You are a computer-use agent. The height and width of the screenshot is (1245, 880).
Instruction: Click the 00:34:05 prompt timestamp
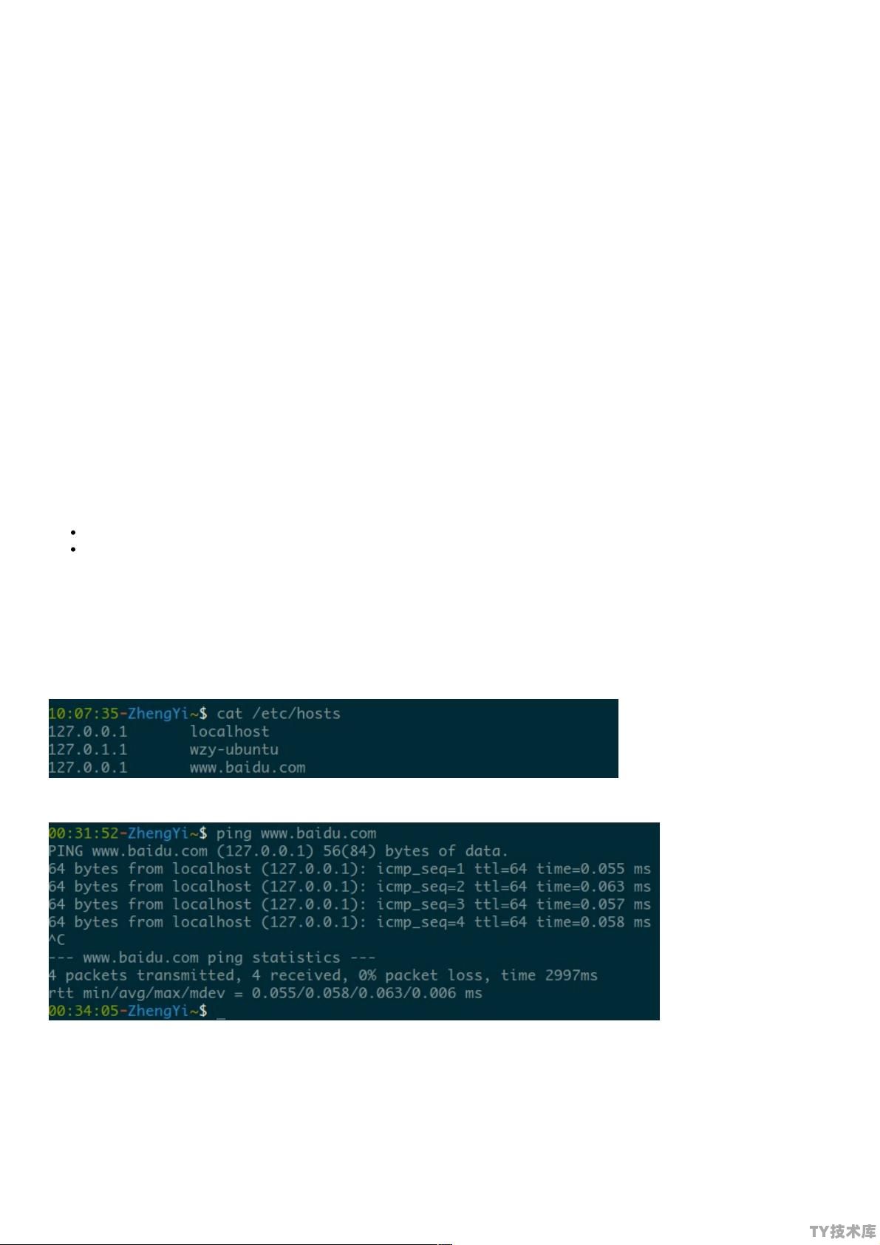[x=83, y=1011]
